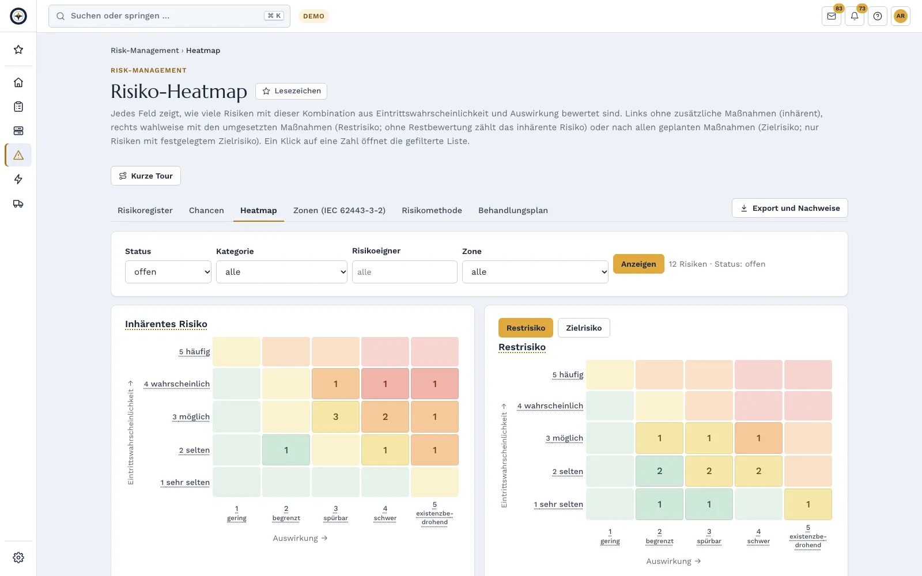Image resolution: width=922 pixels, height=576 pixels.
Task: Bookmark page with Lesezeichen button
Action: (x=291, y=91)
